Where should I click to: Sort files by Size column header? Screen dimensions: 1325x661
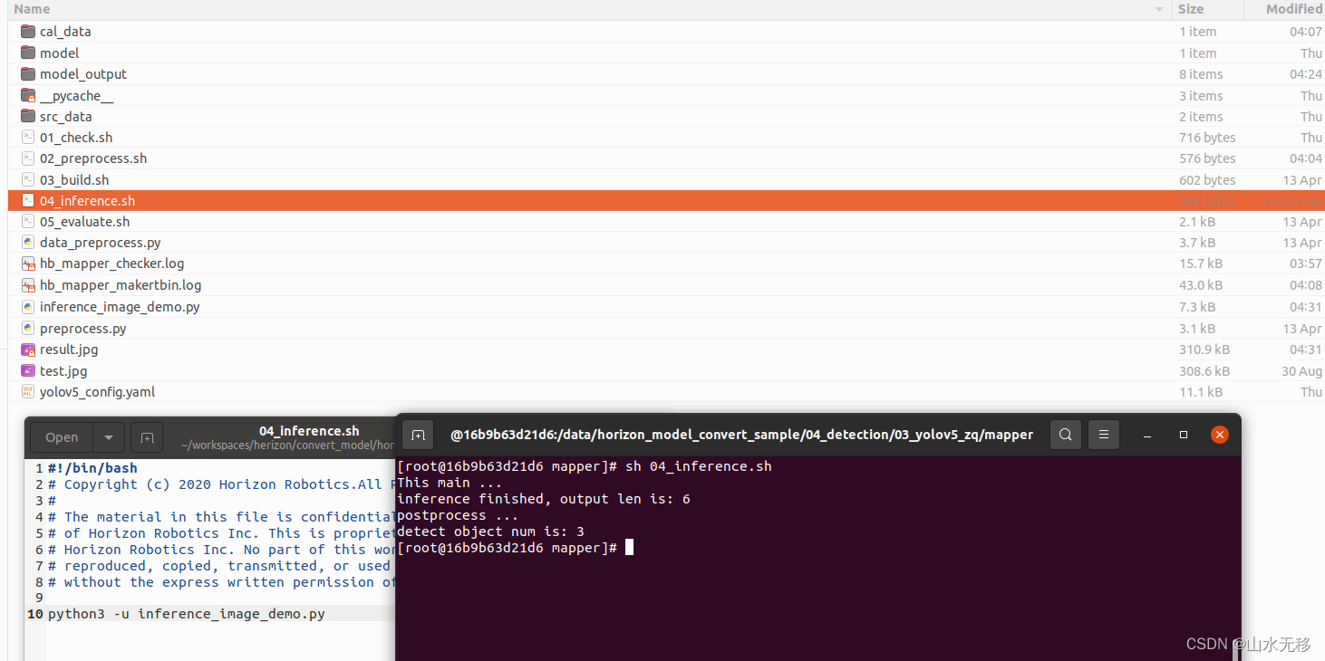pos(1191,9)
